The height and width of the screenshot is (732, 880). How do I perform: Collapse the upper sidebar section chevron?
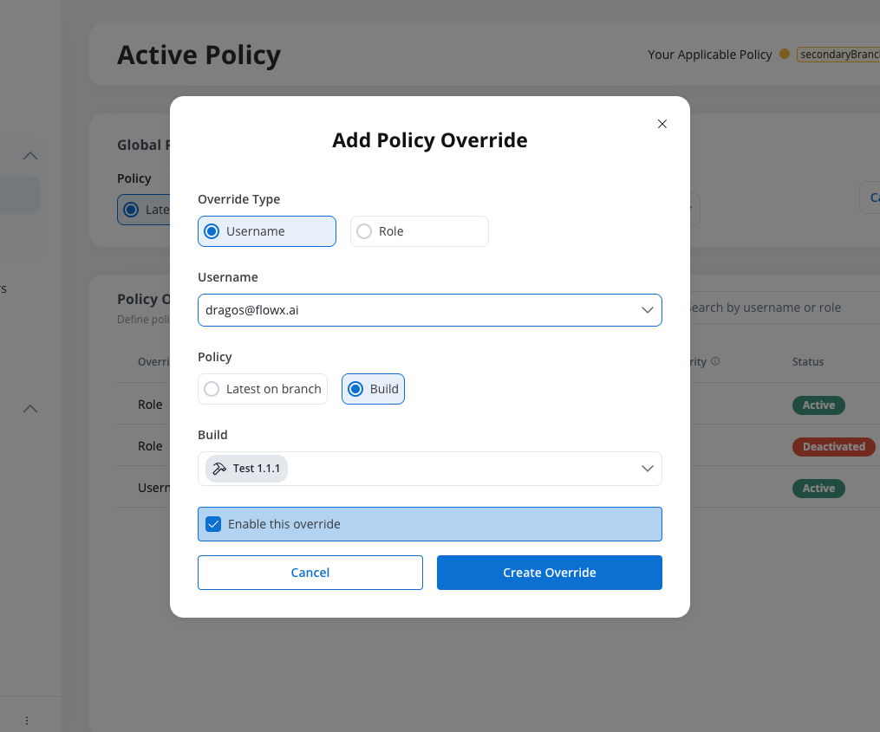30,156
